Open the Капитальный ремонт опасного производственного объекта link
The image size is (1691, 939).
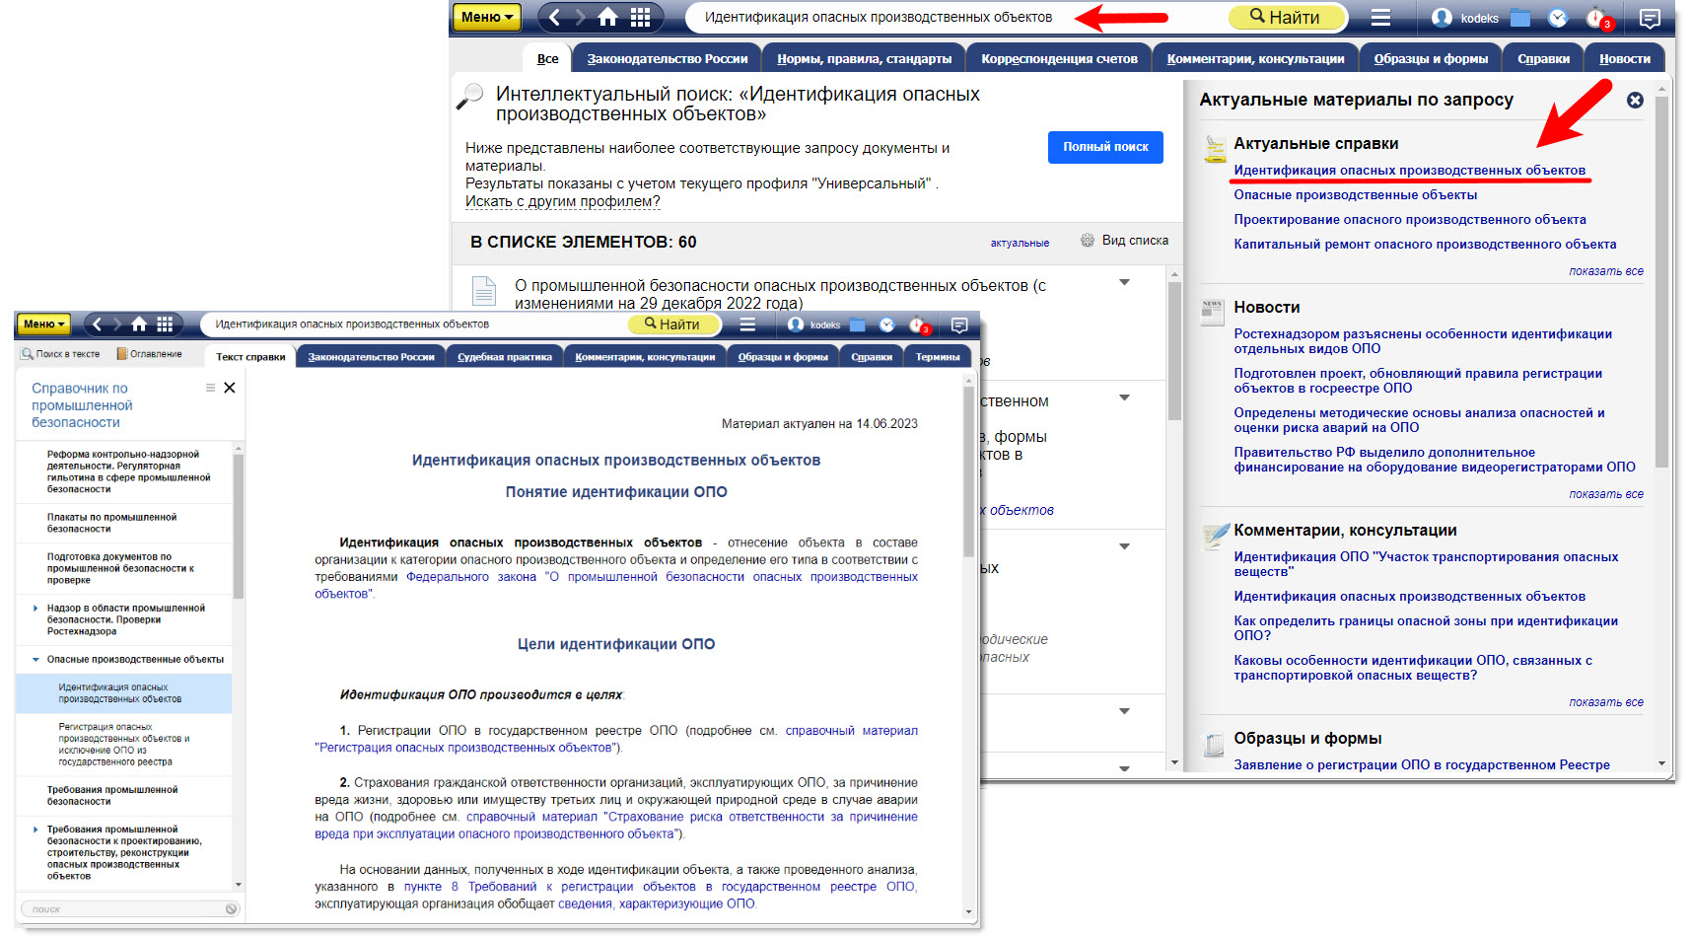[1425, 244]
